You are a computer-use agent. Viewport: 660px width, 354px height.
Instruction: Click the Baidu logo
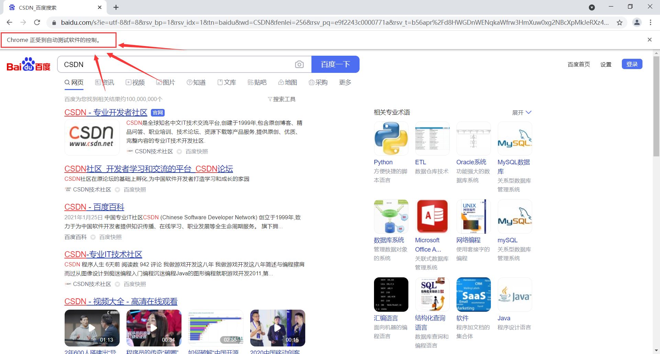click(29, 64)
